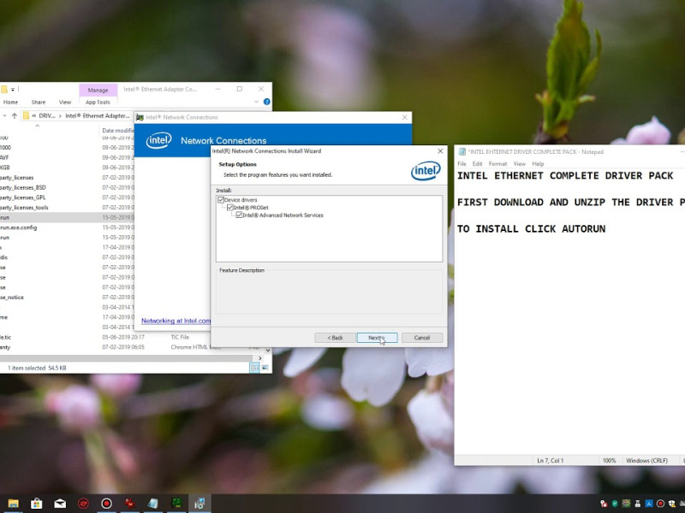
Task: Click Intel Ethernet Adapter breadcrumb segment
Action: (x=98, y=115)
